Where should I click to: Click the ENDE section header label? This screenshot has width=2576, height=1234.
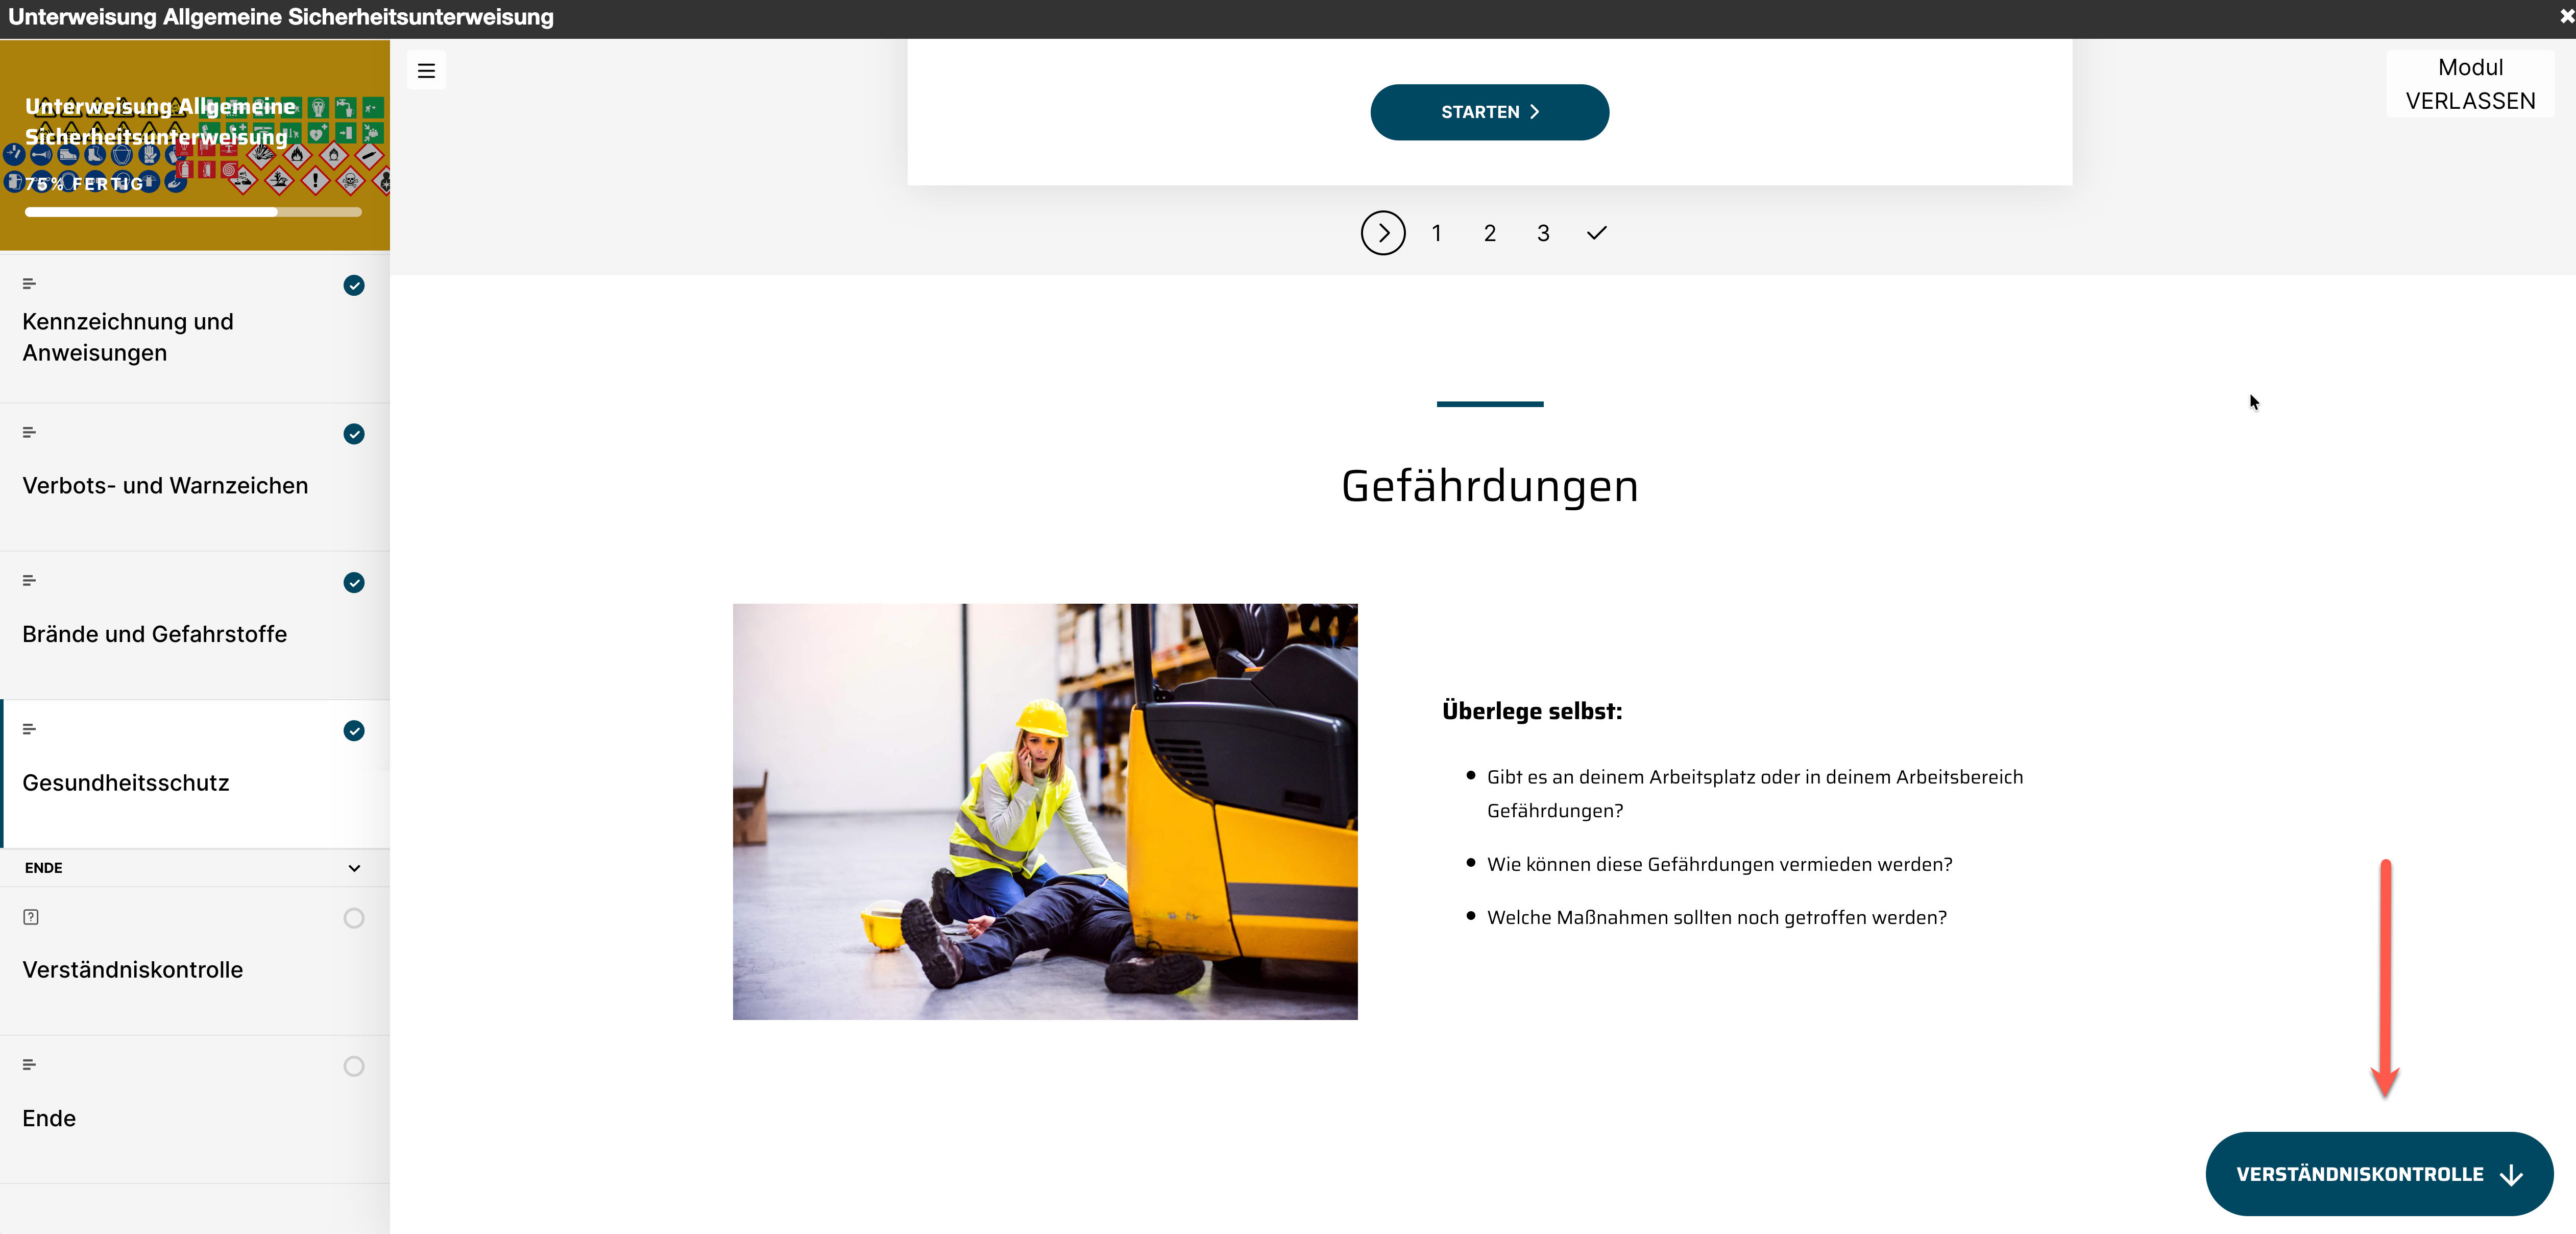[x=44, y=868]
